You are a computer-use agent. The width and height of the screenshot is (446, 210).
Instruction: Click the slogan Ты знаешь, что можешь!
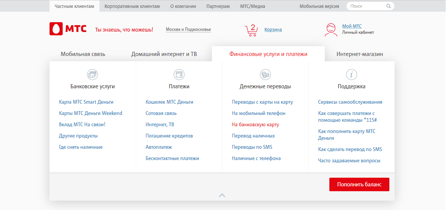124,30
